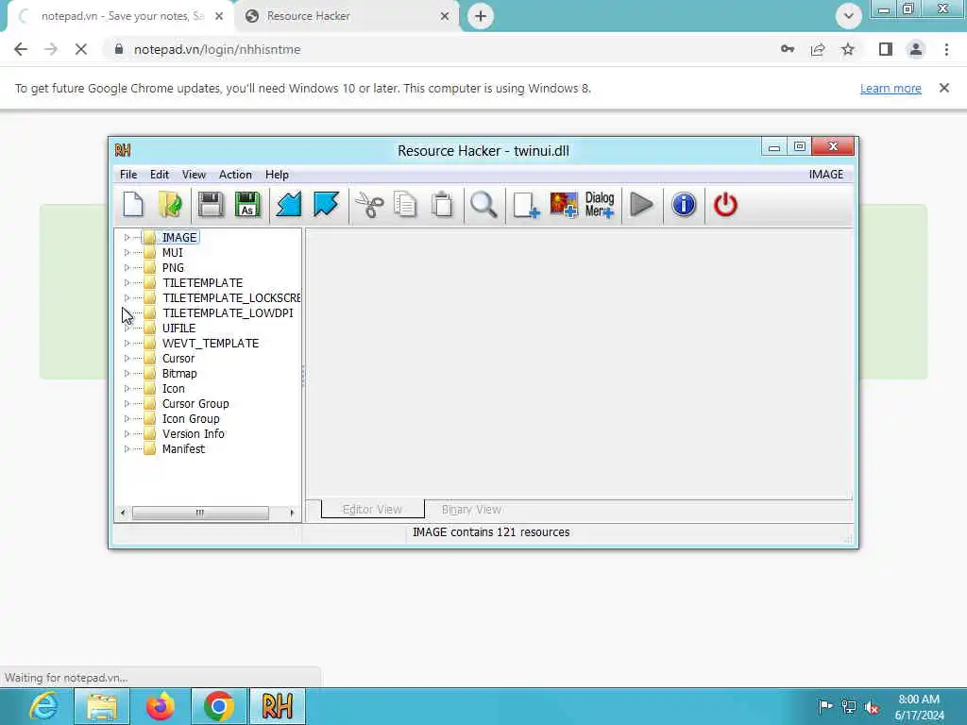967x725 pixels.
Task: Click the Learn more link
Action: [x=891, y=88]
